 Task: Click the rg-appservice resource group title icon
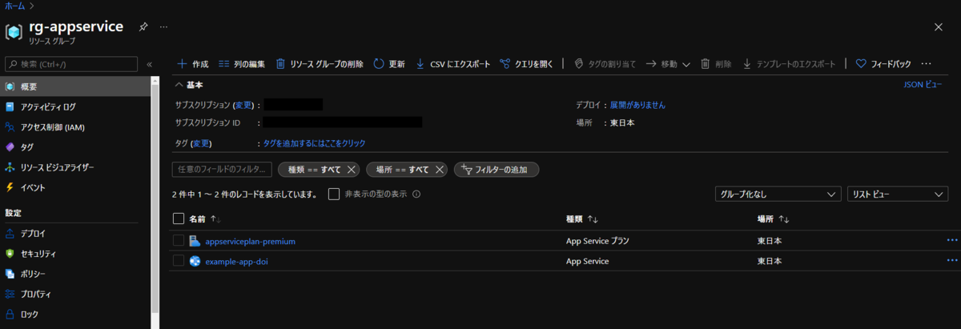pos(14,31)
